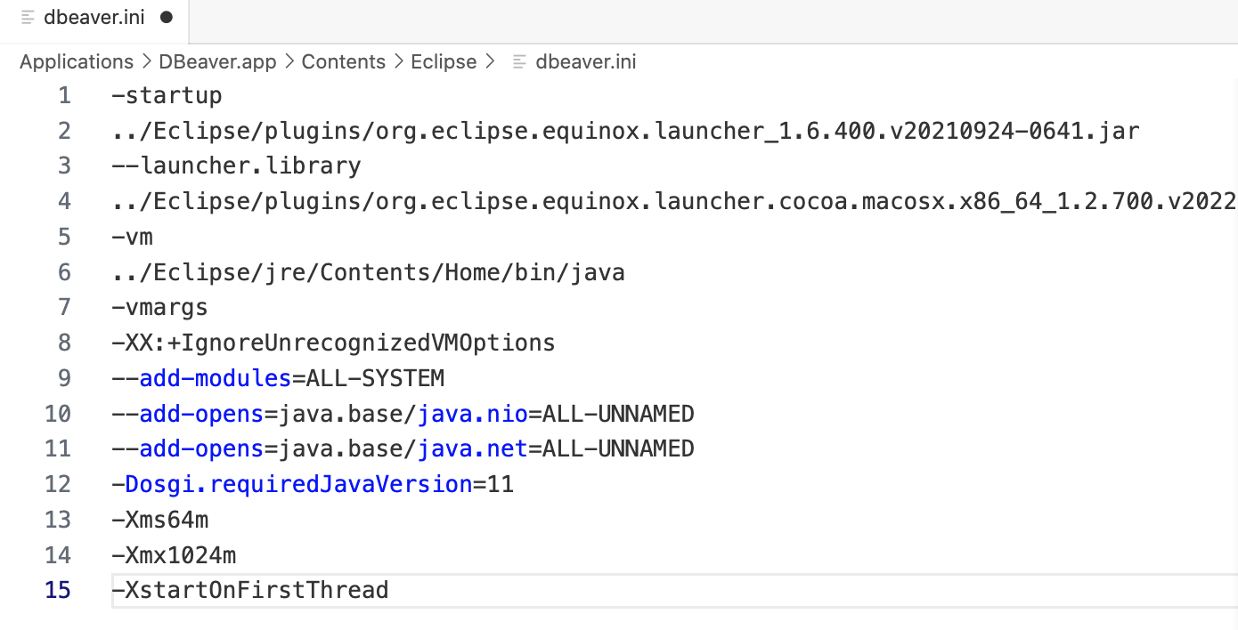1238x630 pixels.
Task: Click line number 5 in gutter
Action: tap(64, 237)
